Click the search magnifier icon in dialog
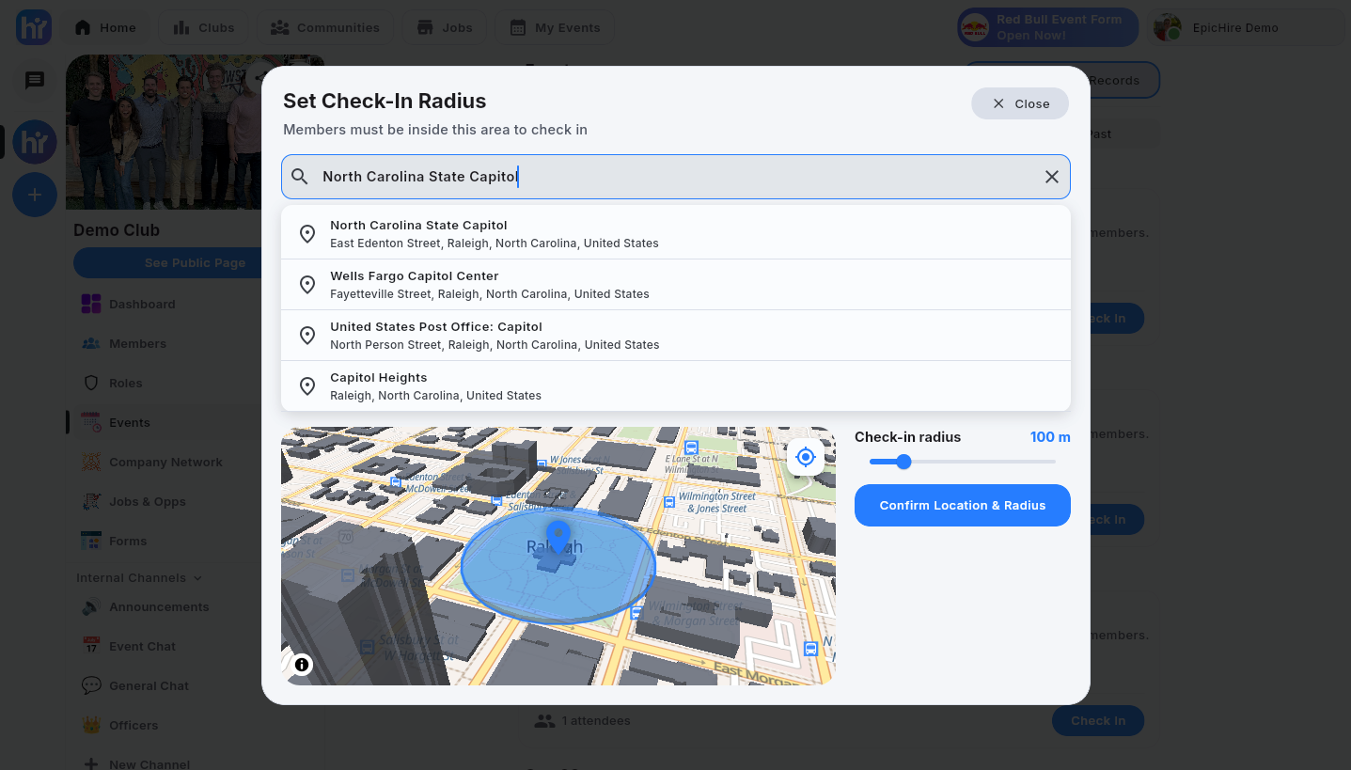Image resolution: width=1351 pixels, height=770 pixels. point(300,177)
